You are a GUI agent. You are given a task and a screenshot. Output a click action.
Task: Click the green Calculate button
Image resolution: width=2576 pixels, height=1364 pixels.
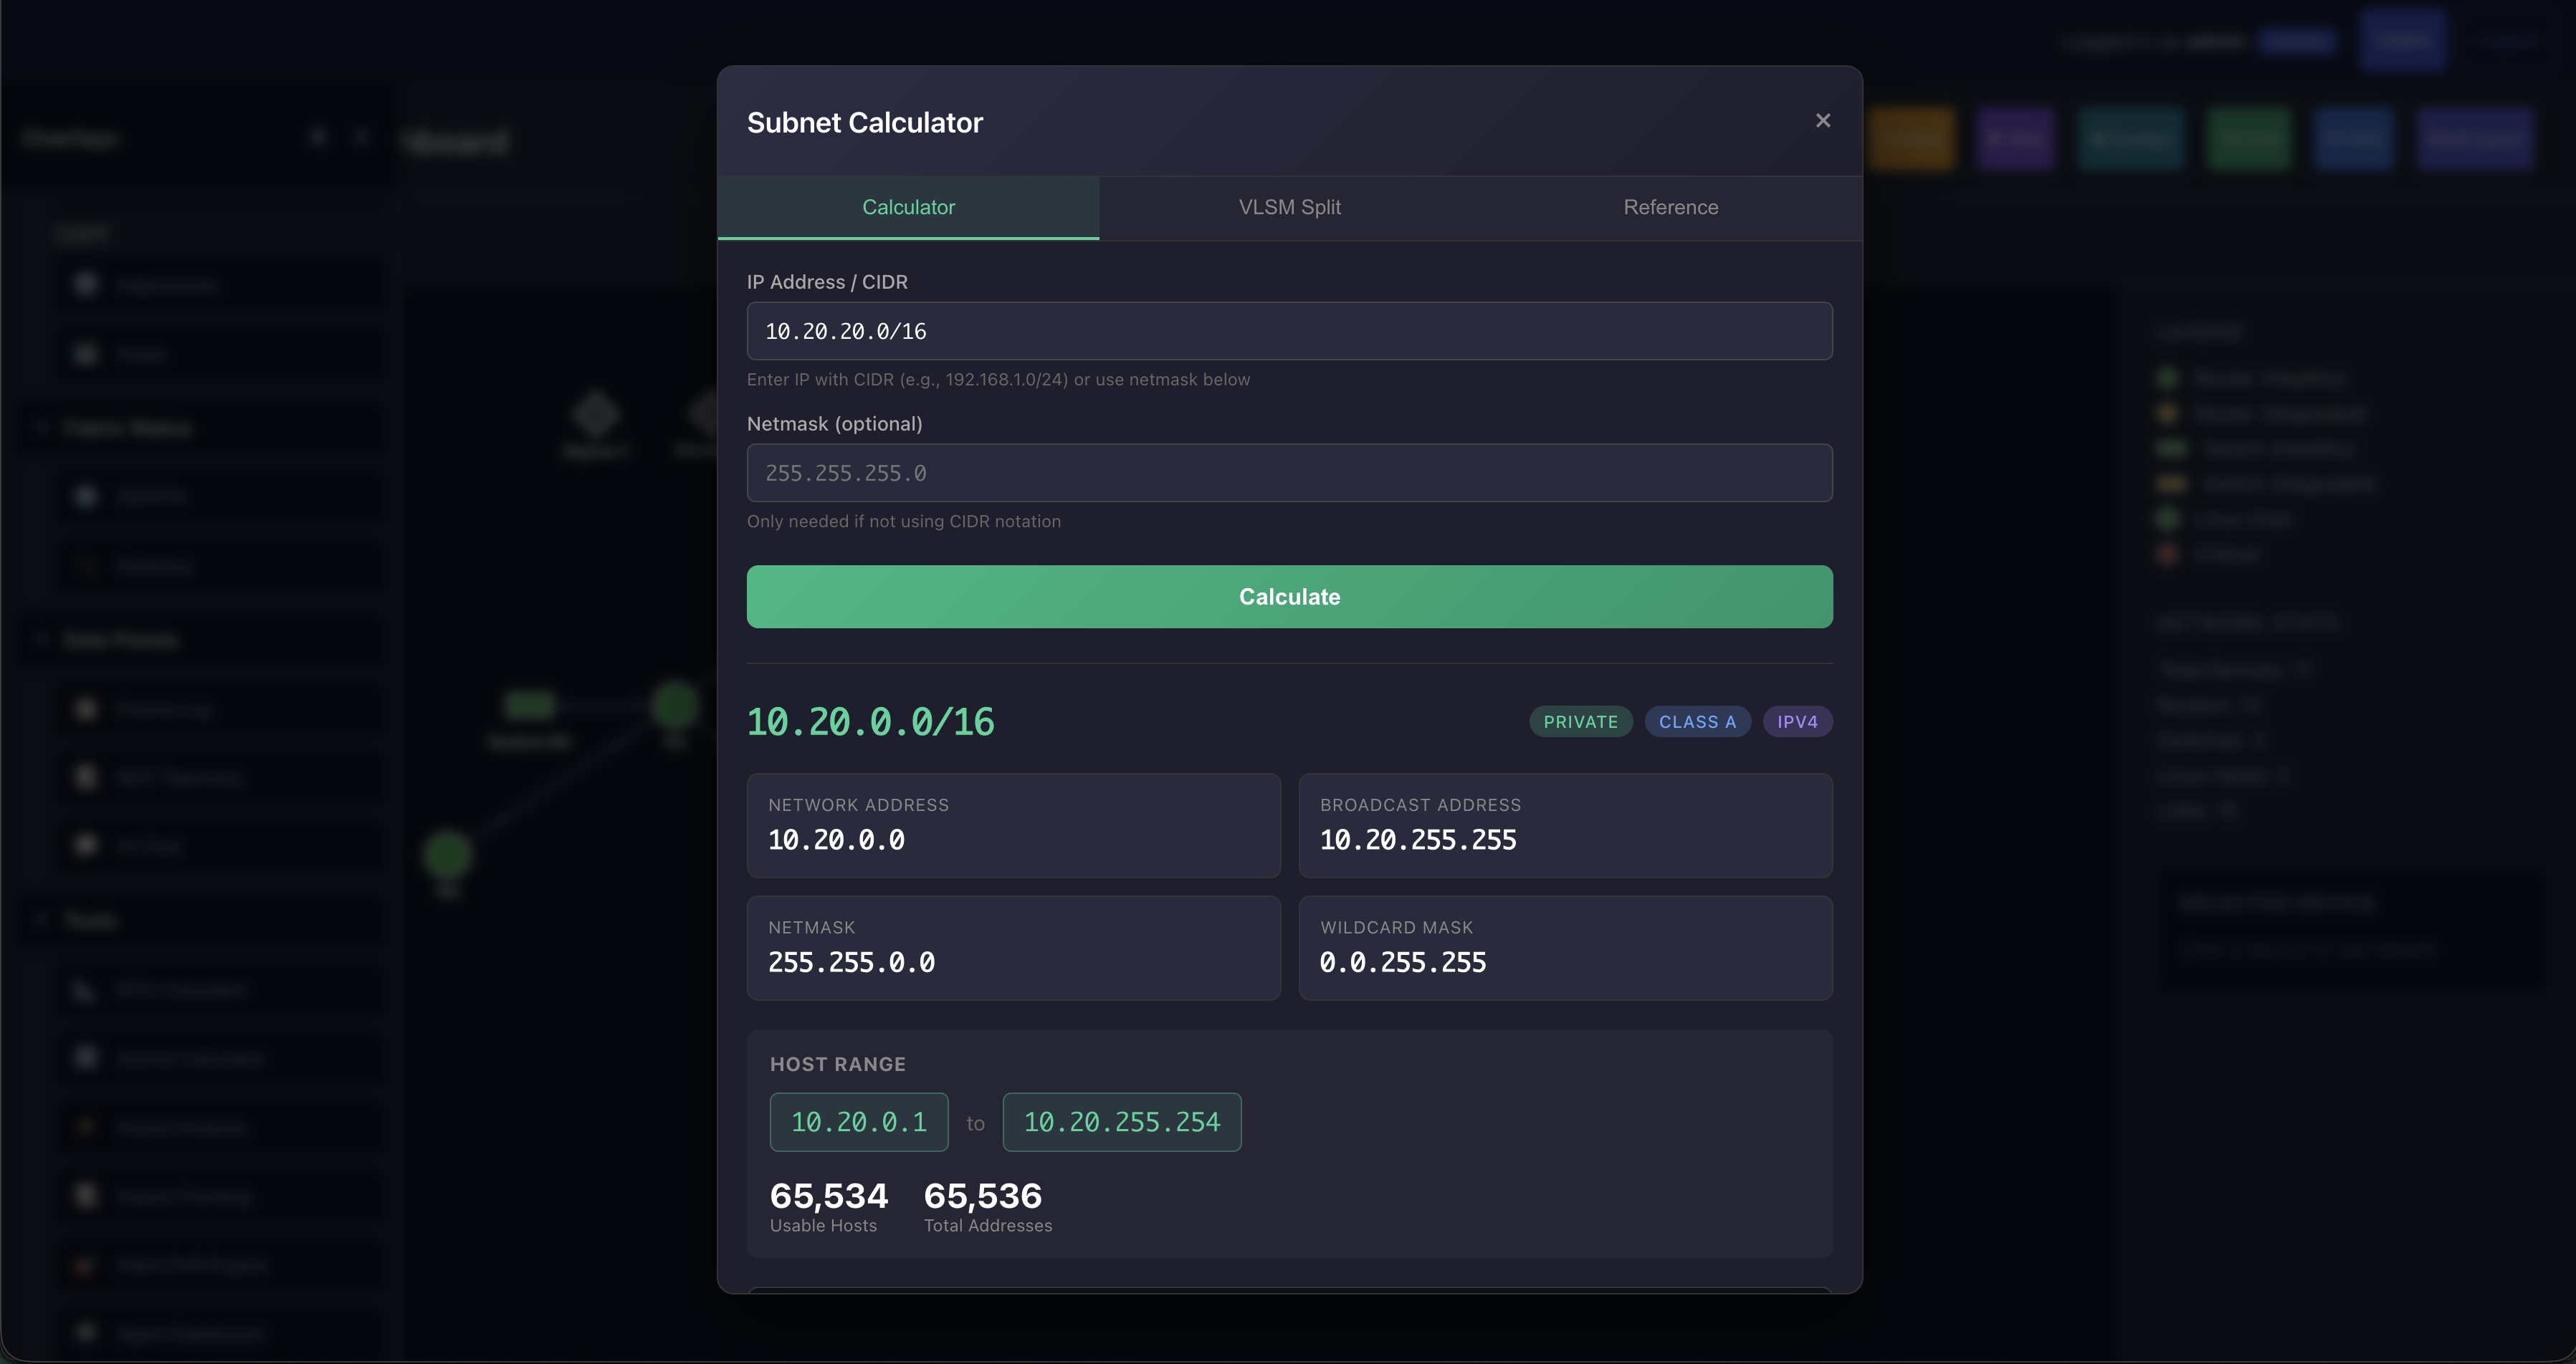pyautogui.click(x=1289, y=597)
